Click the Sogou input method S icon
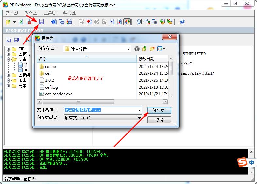The height and width of the screenshot is (184, 257). pos(242,162)
